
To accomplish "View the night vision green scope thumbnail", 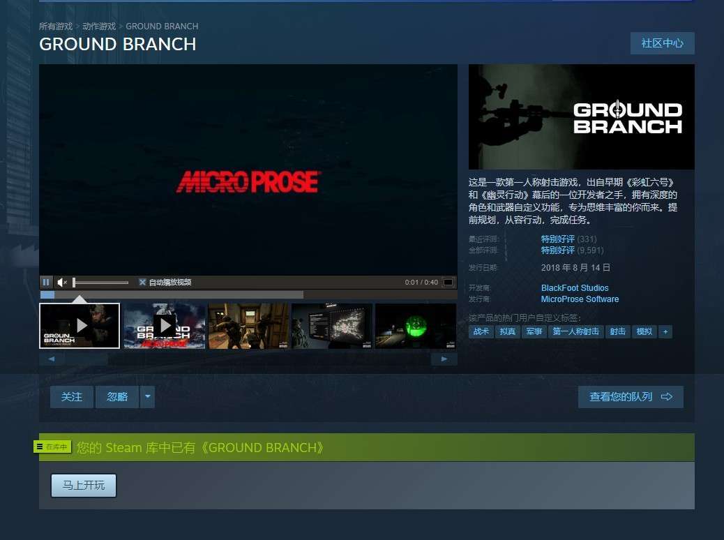I will tap(416, 326).
